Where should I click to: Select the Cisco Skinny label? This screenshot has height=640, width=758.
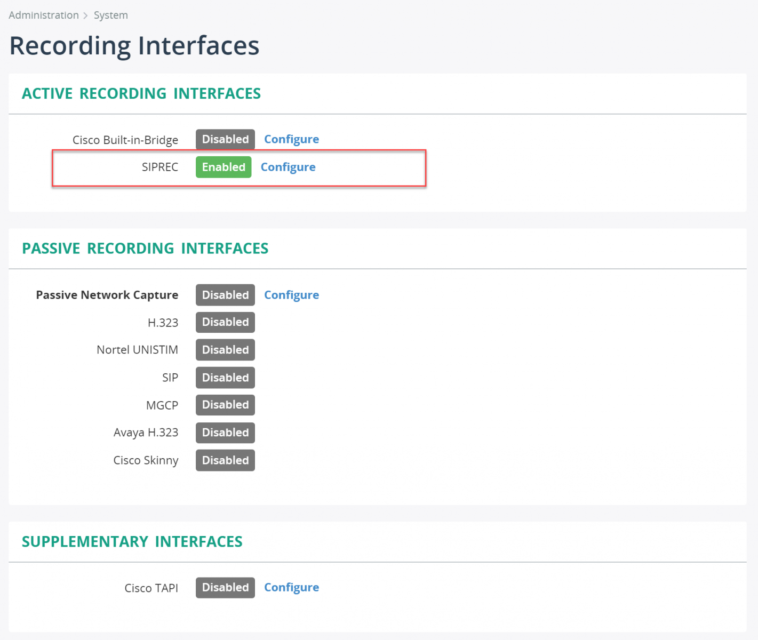pyautogui.click(x=146, y=460)
